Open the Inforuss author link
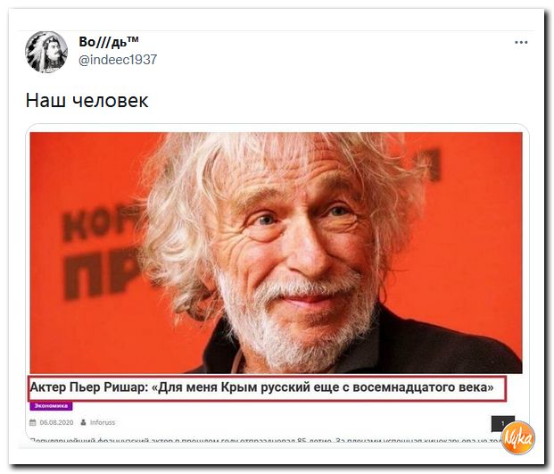554x474 pixels. [x=103, y=422]
